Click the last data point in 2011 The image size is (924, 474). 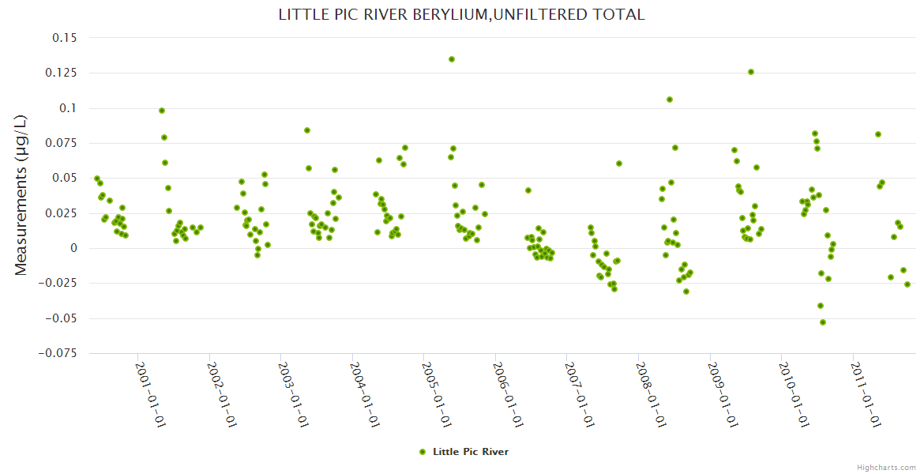(907, 284)
